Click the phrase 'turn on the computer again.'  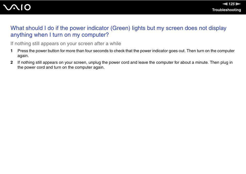point(79,67)
